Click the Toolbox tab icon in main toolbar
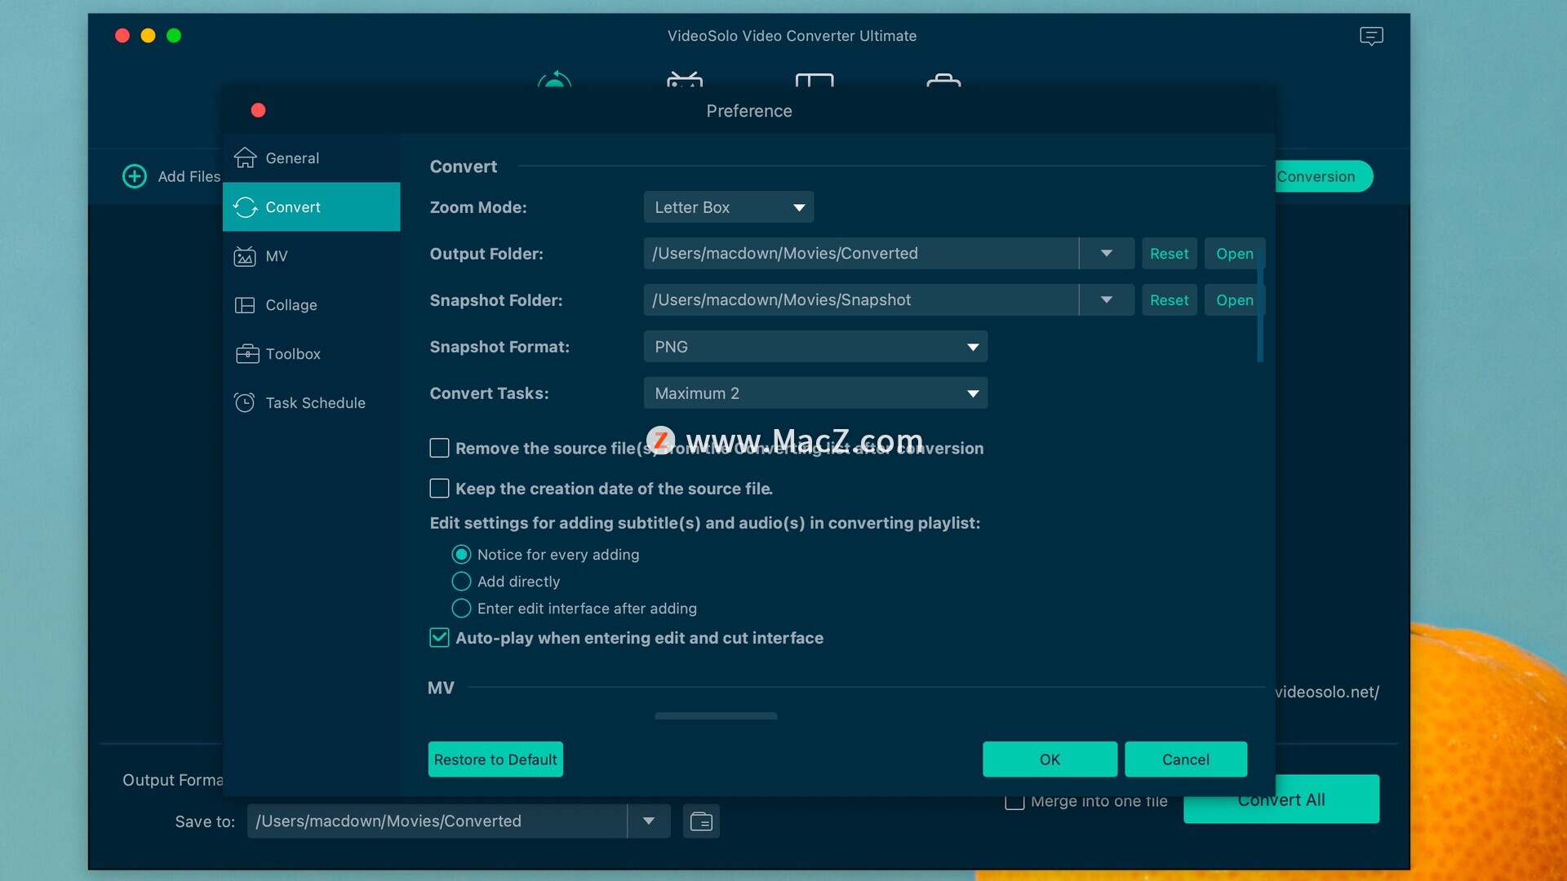The width and height of the screenshot is (1567, 881). (943, 80)
